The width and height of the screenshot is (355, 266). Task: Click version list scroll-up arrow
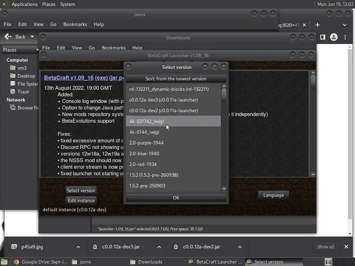pyautogui.click(x=224, y=86)
